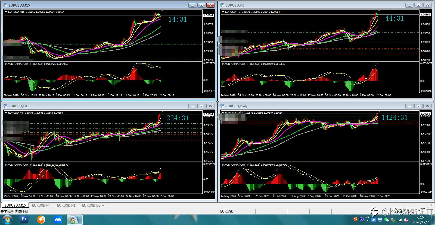Click the blue question mark tray icon
Screen dimensions: 435x225
point(362,219)
